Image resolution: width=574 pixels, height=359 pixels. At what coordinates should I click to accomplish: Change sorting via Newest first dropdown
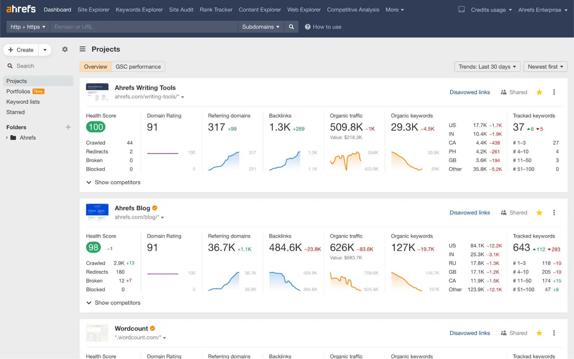tap(545, 66)
